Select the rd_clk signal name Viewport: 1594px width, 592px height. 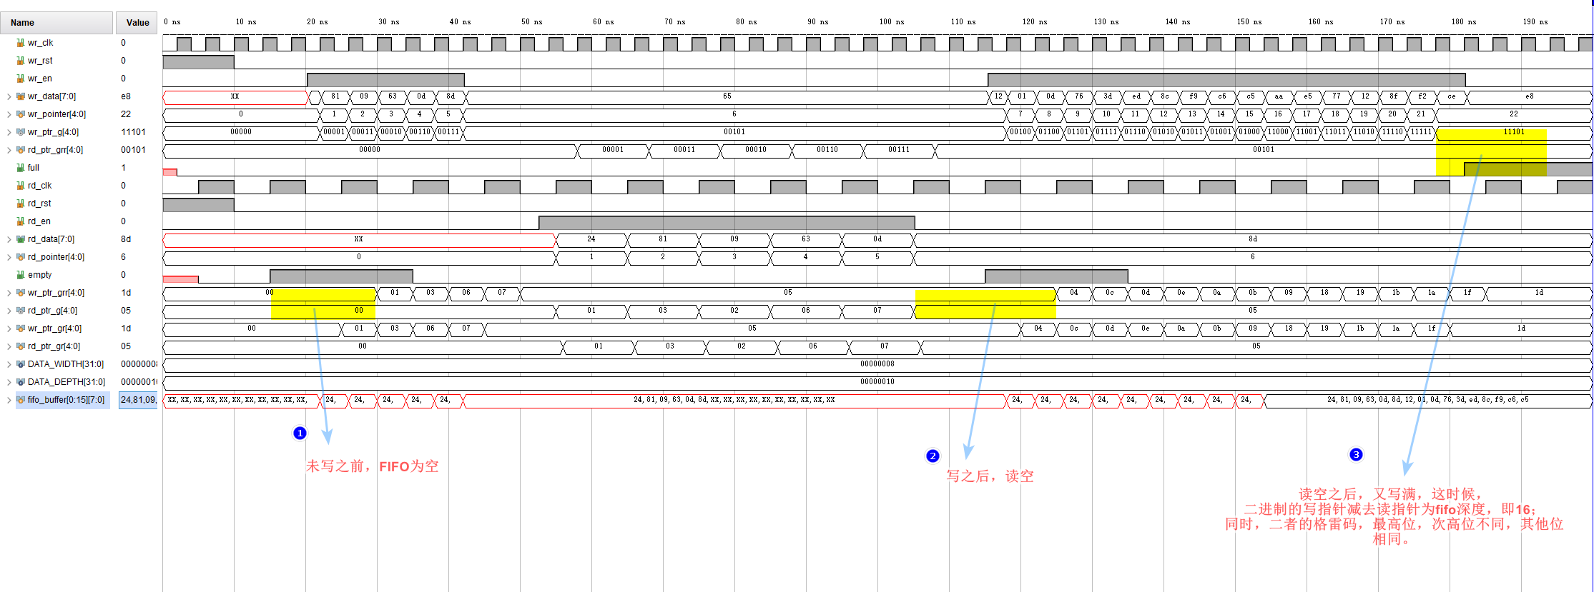point(40,186)
